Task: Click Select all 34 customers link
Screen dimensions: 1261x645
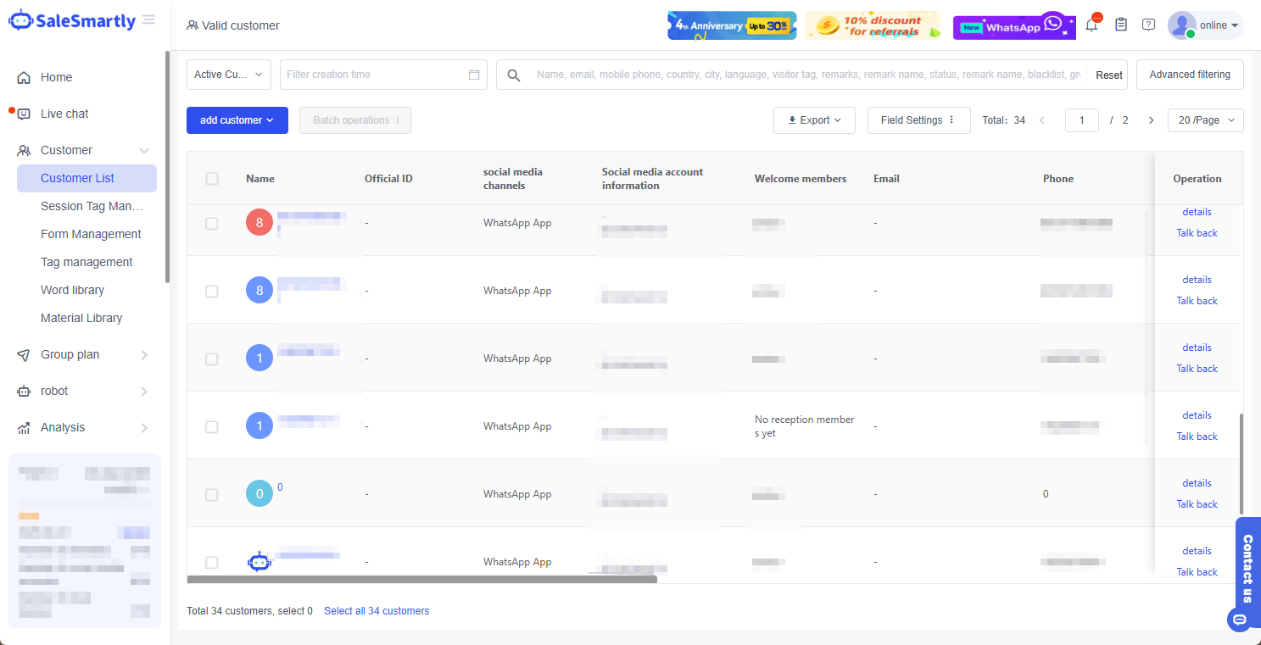Action: point(377,611)
